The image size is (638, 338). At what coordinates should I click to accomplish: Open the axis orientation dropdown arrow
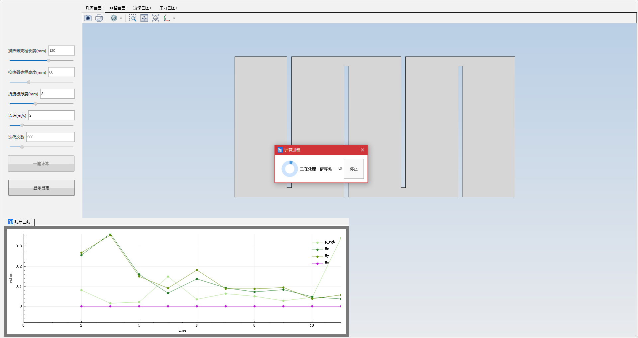coord(174,18)
